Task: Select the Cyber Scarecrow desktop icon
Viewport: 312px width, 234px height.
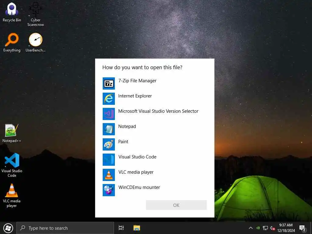Action: click(x=35, y=14)
